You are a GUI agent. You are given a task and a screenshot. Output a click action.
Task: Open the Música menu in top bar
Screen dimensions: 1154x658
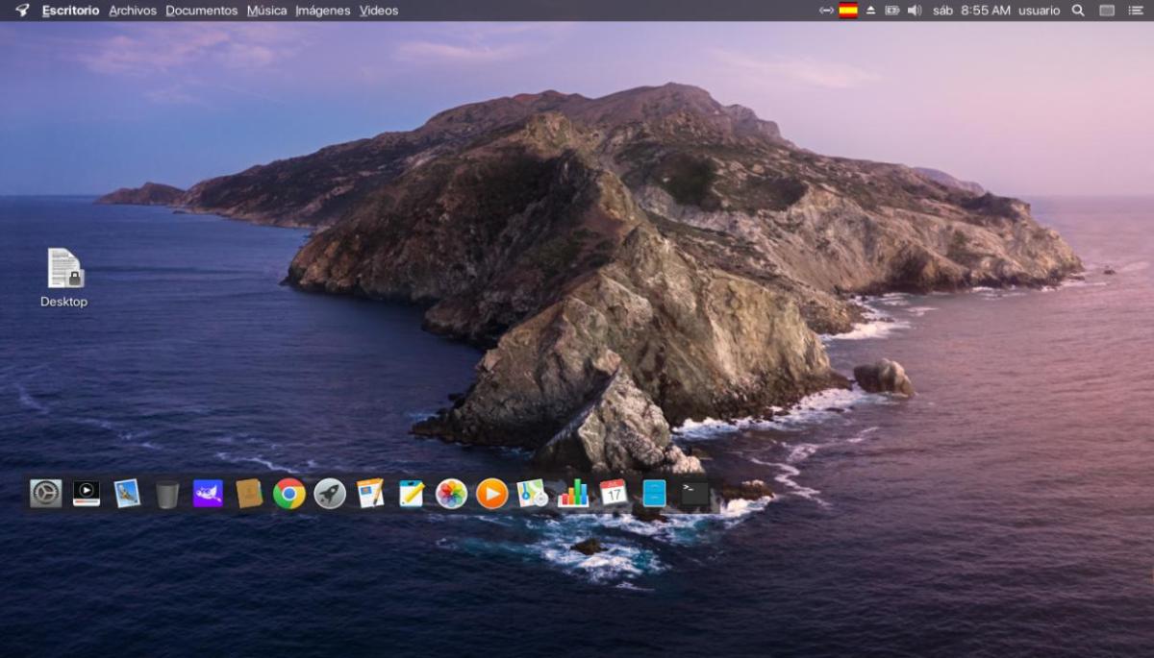pyautogui.click(x=266, y=11)
